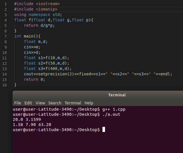
Task: Place cursor on '#include <iostream>' line
Action: pyautogui.click(x=37, y=4)
